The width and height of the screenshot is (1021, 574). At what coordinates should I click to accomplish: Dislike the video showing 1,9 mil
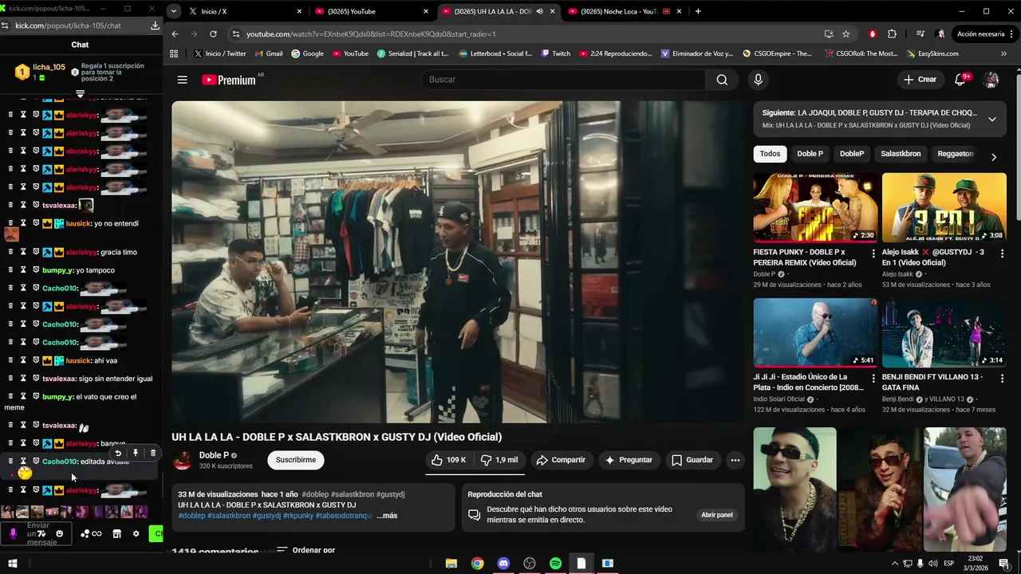499,460
